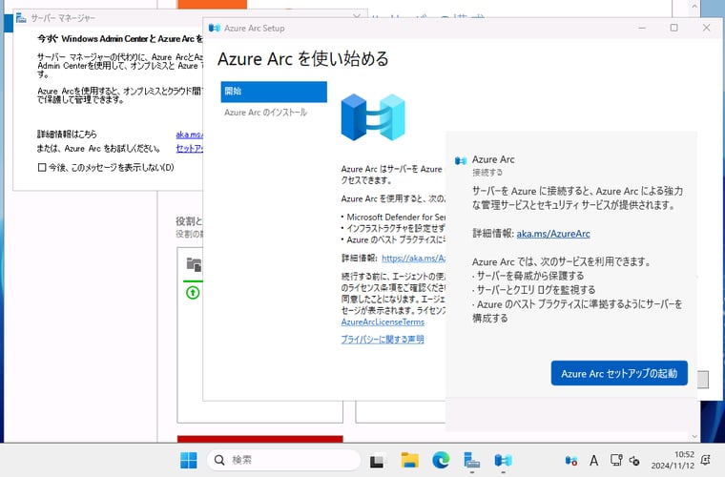
Task: Switch to Server Manager taskbar icon
Action: (x=471, y=461)
